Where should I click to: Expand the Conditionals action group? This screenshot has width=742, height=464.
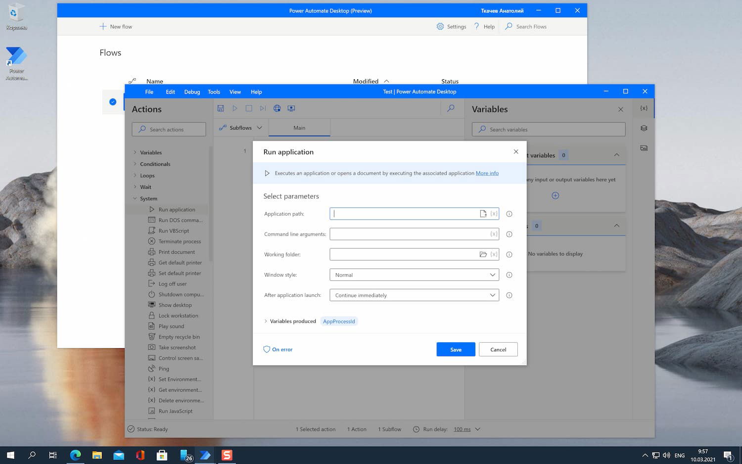point(135,164)
